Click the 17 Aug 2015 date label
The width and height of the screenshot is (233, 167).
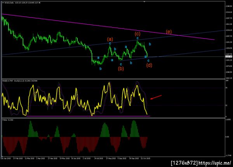point(111,158)
